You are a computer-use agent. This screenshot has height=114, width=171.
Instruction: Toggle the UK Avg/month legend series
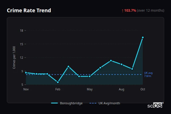click(x=105, y=103)
